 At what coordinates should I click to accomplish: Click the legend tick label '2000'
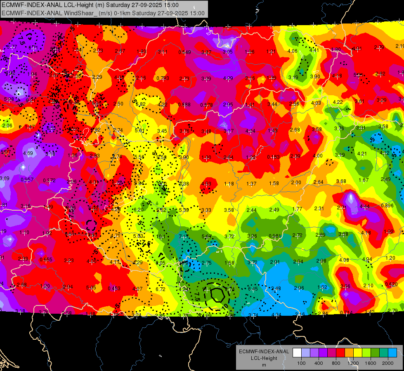(387, 363)
